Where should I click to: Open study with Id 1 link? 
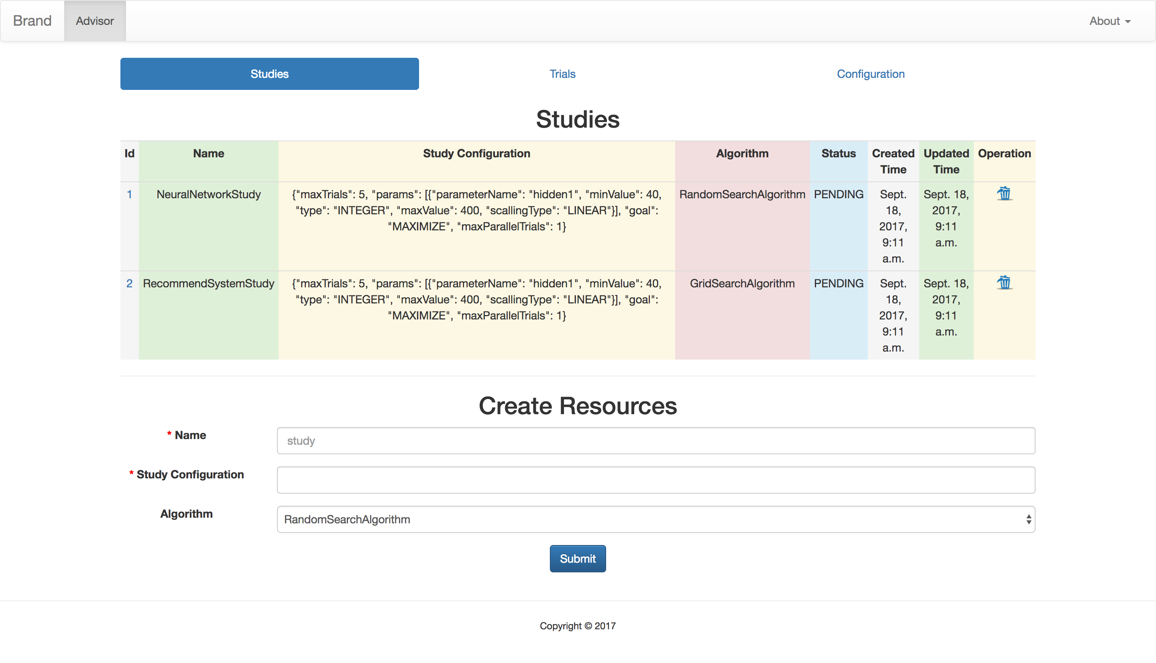(129, 194)
